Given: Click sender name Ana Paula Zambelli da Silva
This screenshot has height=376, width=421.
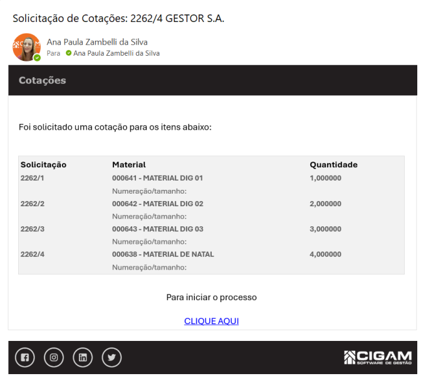Looking at the screenshot, I should (x=97, y=42).
